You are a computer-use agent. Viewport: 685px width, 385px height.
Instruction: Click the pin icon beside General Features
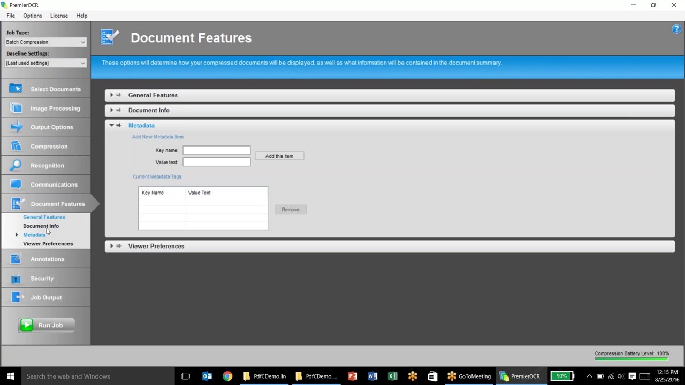[x=119, y=95]
